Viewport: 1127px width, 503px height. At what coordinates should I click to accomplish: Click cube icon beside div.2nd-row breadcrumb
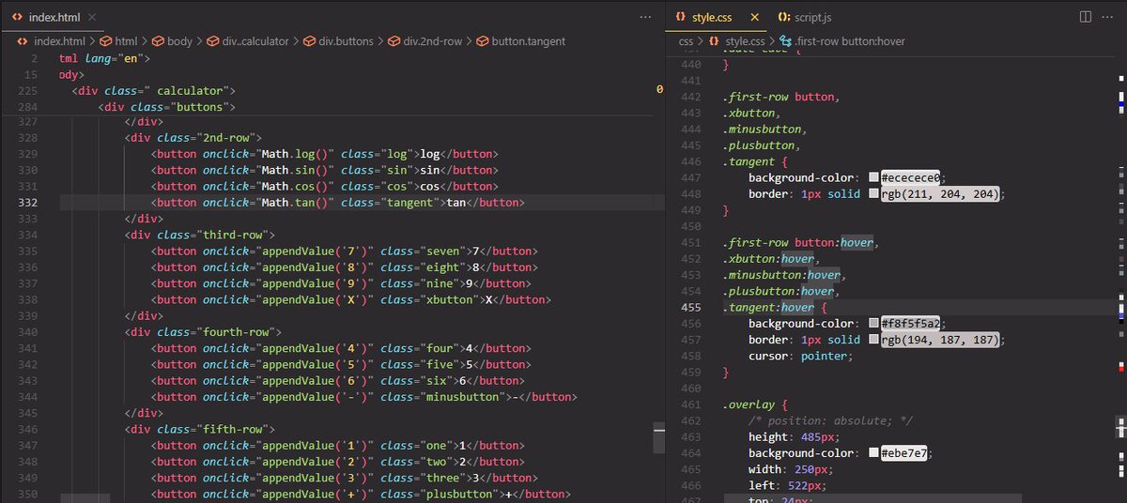[x=394, y=41]
